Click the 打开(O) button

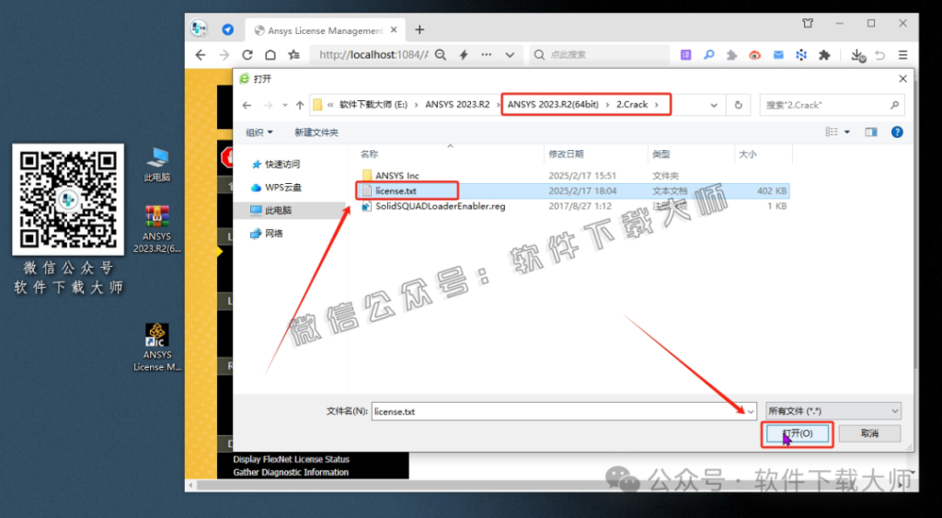pos(798,433)
